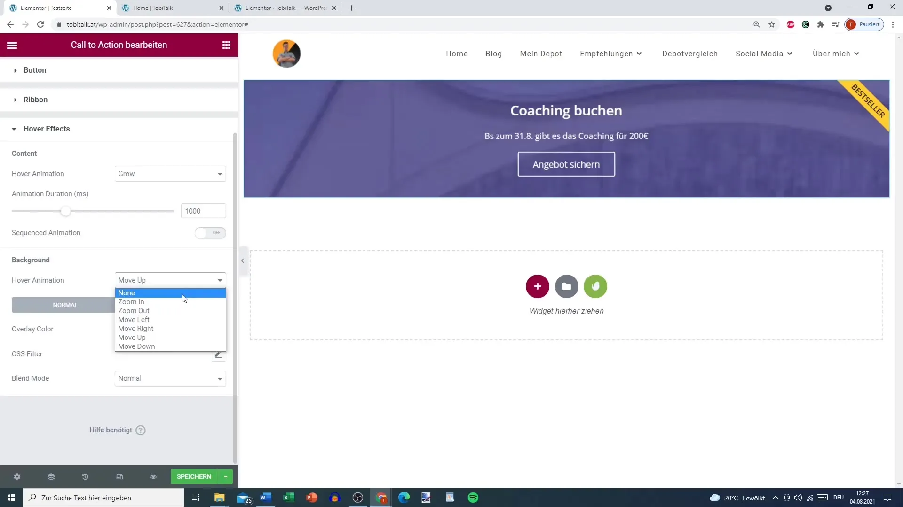This screenshot has height=507, width=903.
Task: Toggle the Sequenced Animation switch
Action: pyautogui.click(x=210, y=233)
